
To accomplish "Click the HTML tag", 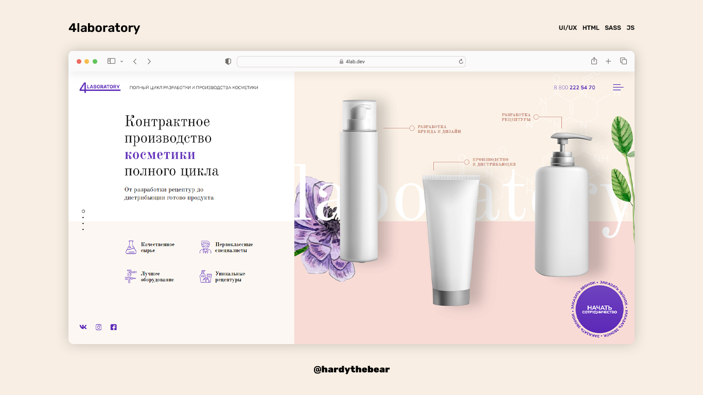I will pos(591,28).
